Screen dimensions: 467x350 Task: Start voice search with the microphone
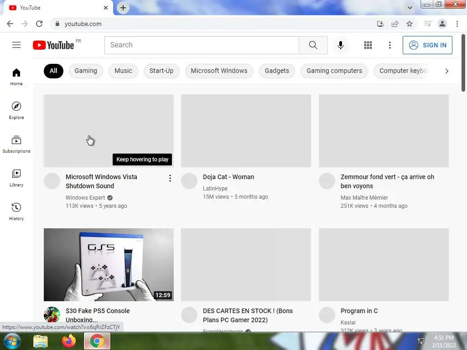[340, 45]
